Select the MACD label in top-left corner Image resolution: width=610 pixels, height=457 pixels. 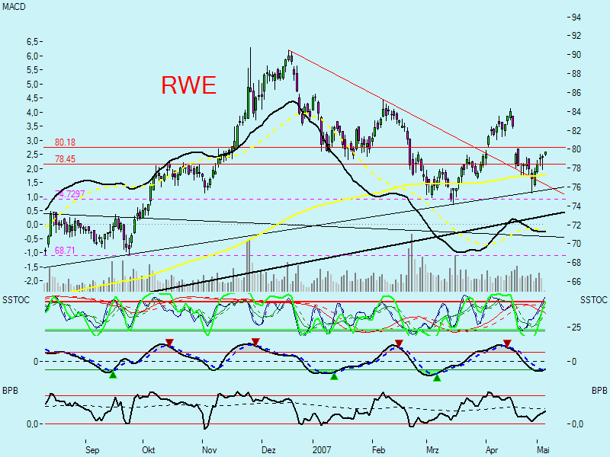point(13,7)
